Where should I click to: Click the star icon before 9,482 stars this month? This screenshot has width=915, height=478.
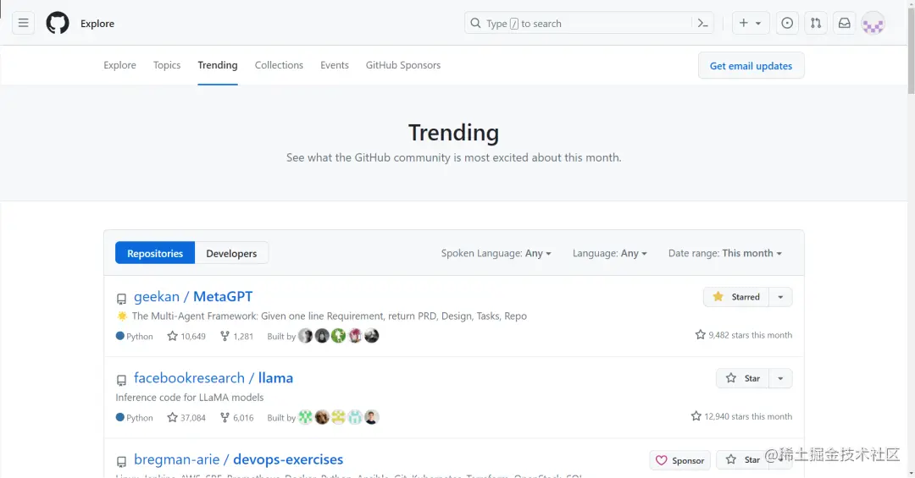[701, 335]
